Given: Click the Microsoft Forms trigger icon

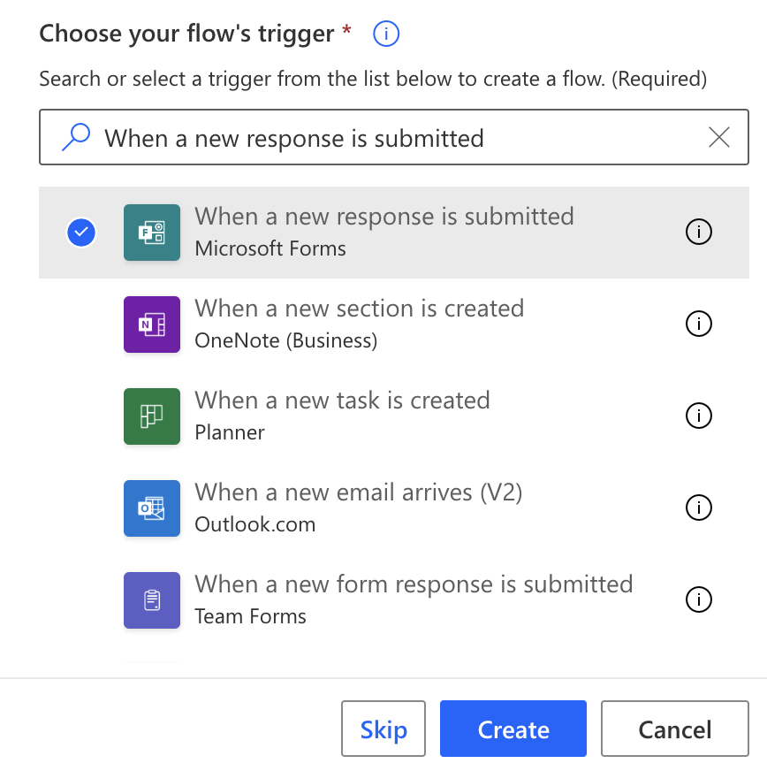Looking at the screenshot, I should coord(152,232).
